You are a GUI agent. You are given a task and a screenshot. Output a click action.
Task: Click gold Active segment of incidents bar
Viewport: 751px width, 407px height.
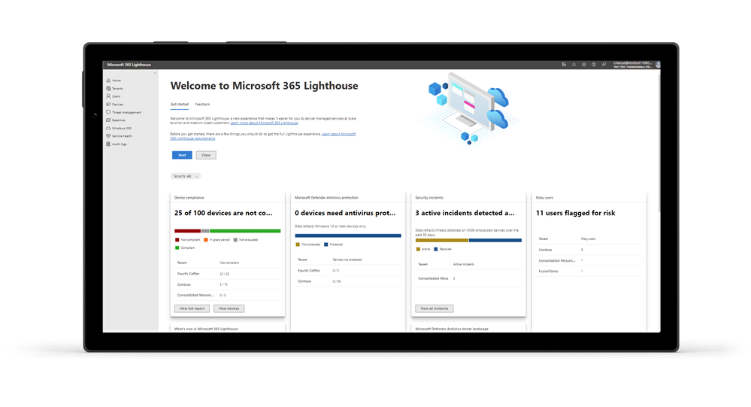point(442,241)
